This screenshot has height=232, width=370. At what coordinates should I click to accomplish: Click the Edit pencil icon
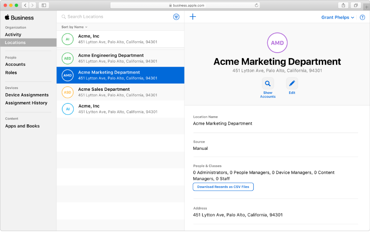coord(292,83)
